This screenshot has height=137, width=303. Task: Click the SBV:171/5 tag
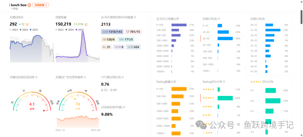point(126,40)
